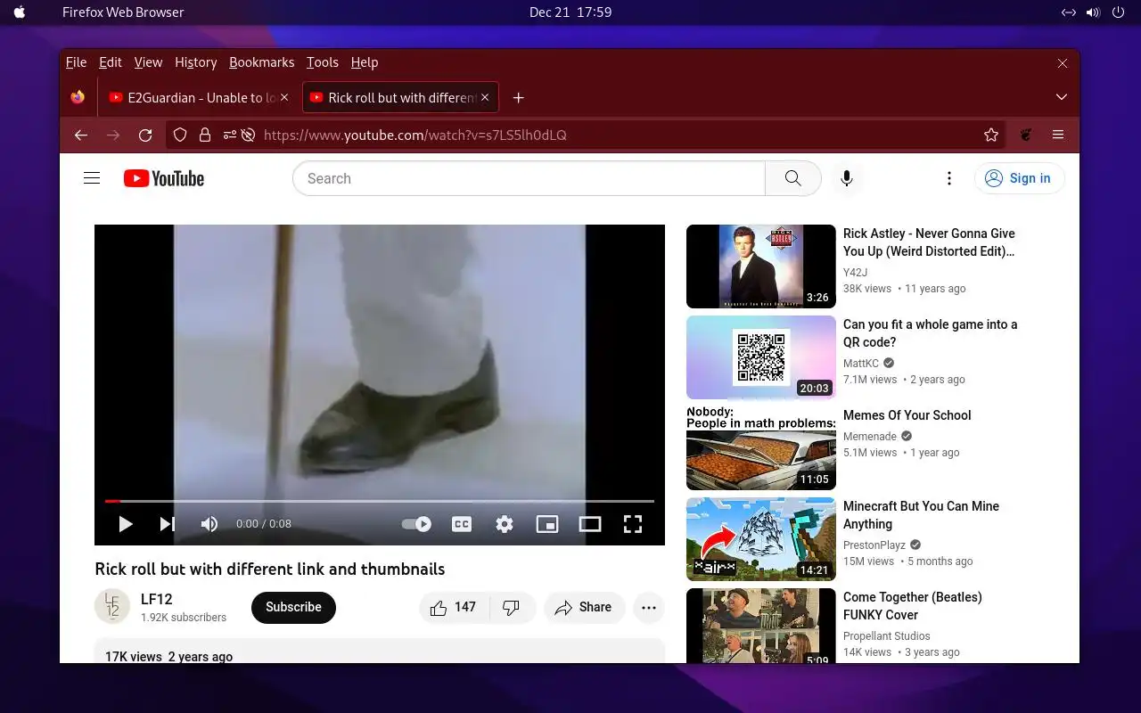This screenshot has width=1141, height=713.
Task: Open site permissions icon in URL bar
Action: (x=230, y=135)
